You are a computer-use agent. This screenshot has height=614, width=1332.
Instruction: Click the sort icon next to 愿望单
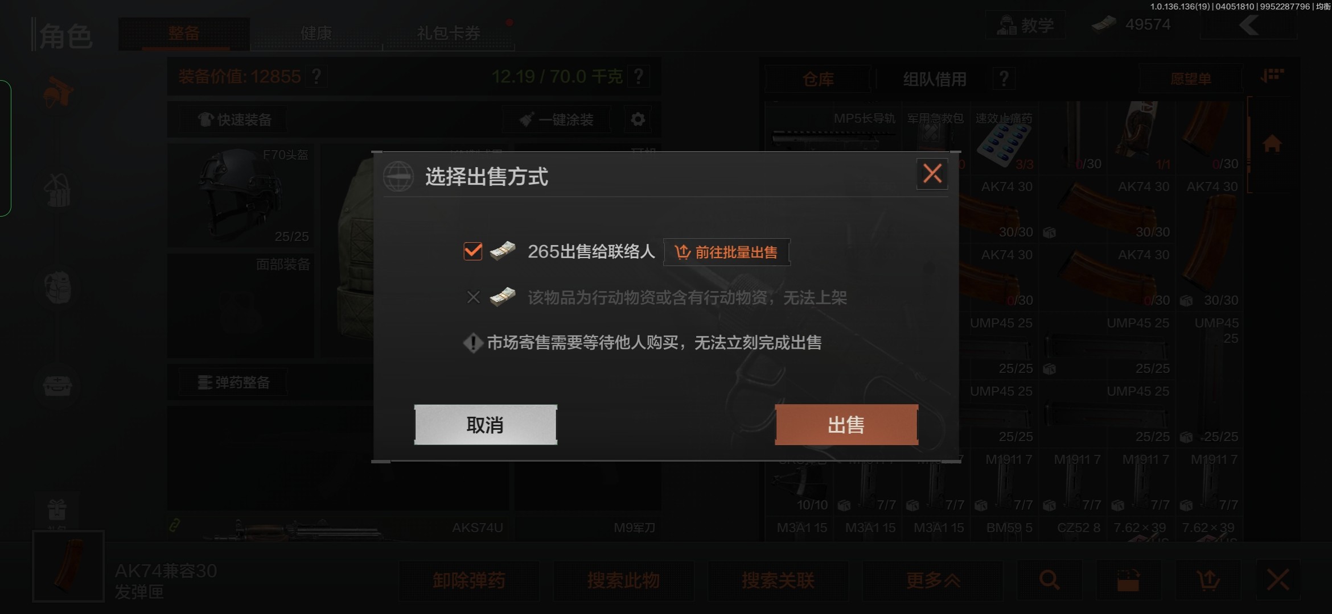(1272, 76)
